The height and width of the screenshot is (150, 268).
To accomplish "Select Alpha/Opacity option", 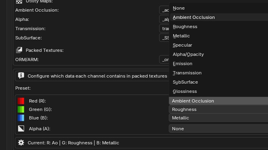I will pos(219,54).
